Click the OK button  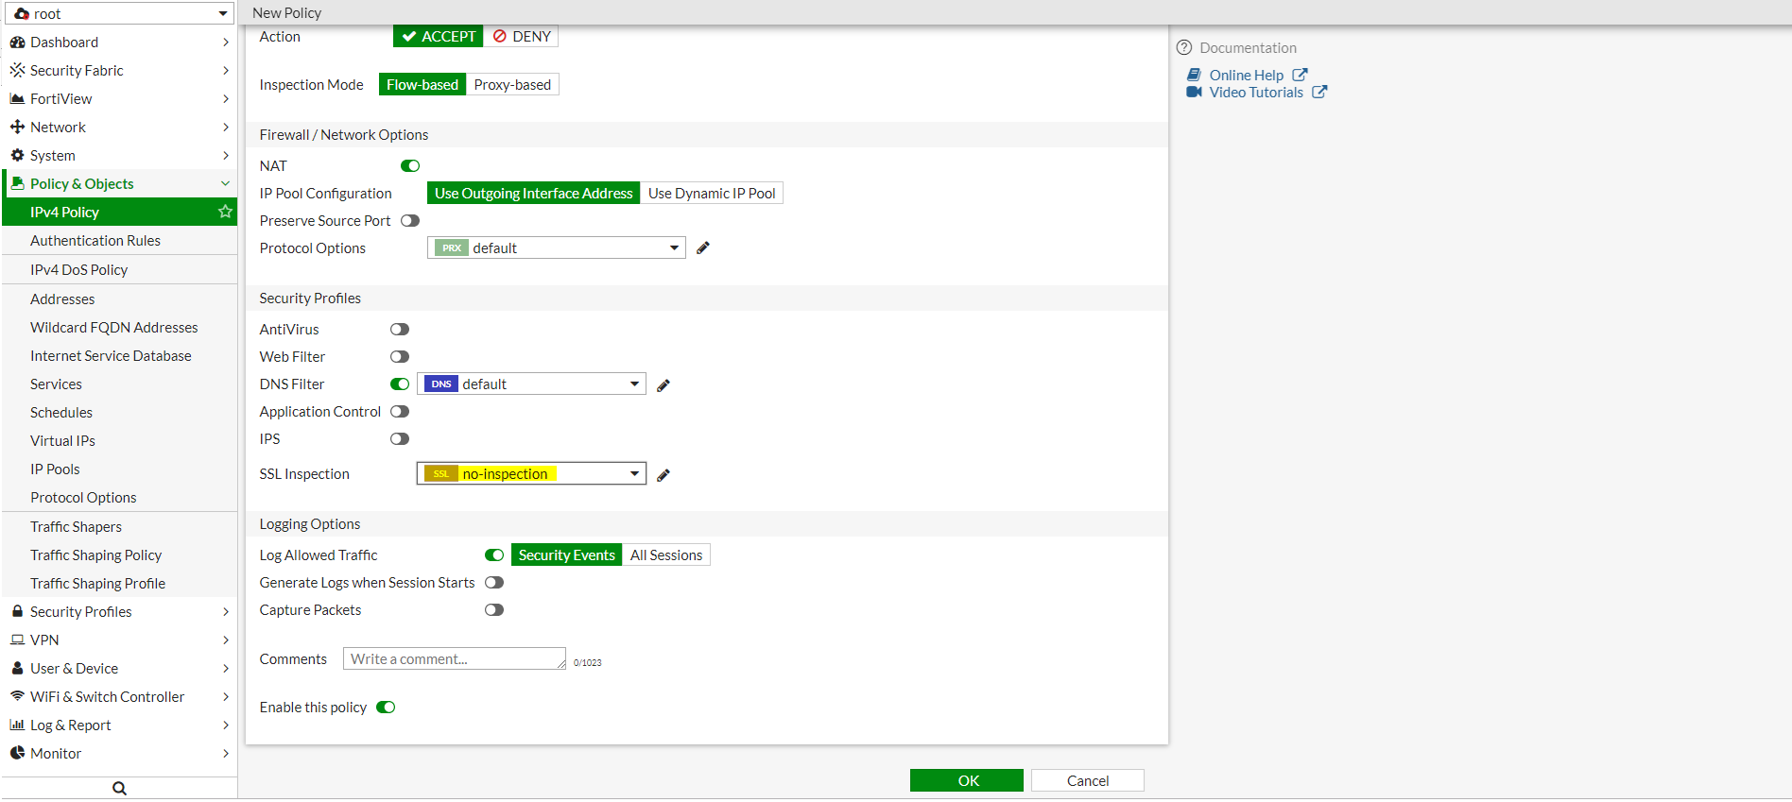[x=967, y=781]
